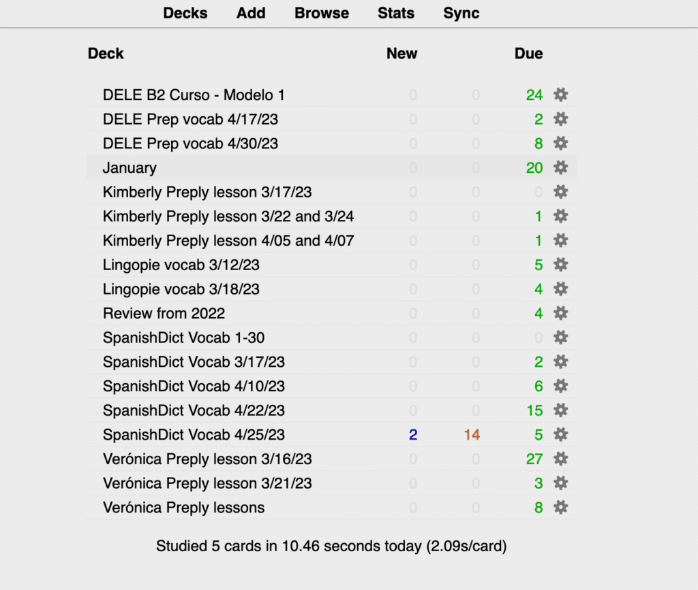Open gear settings for SpanishDict Vocab 4/25/23

point(560,435)
